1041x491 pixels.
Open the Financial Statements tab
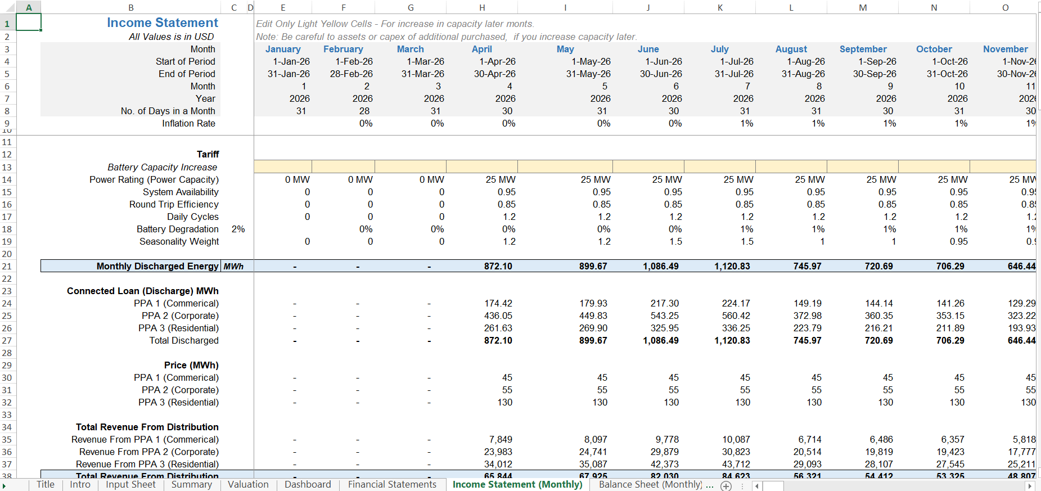(x=392, y=485)
